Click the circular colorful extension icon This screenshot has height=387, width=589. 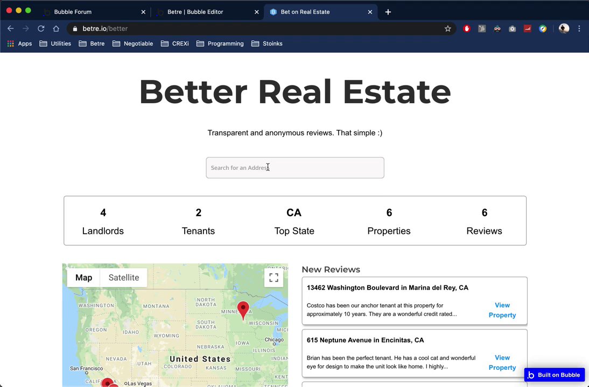pos(542,28)
